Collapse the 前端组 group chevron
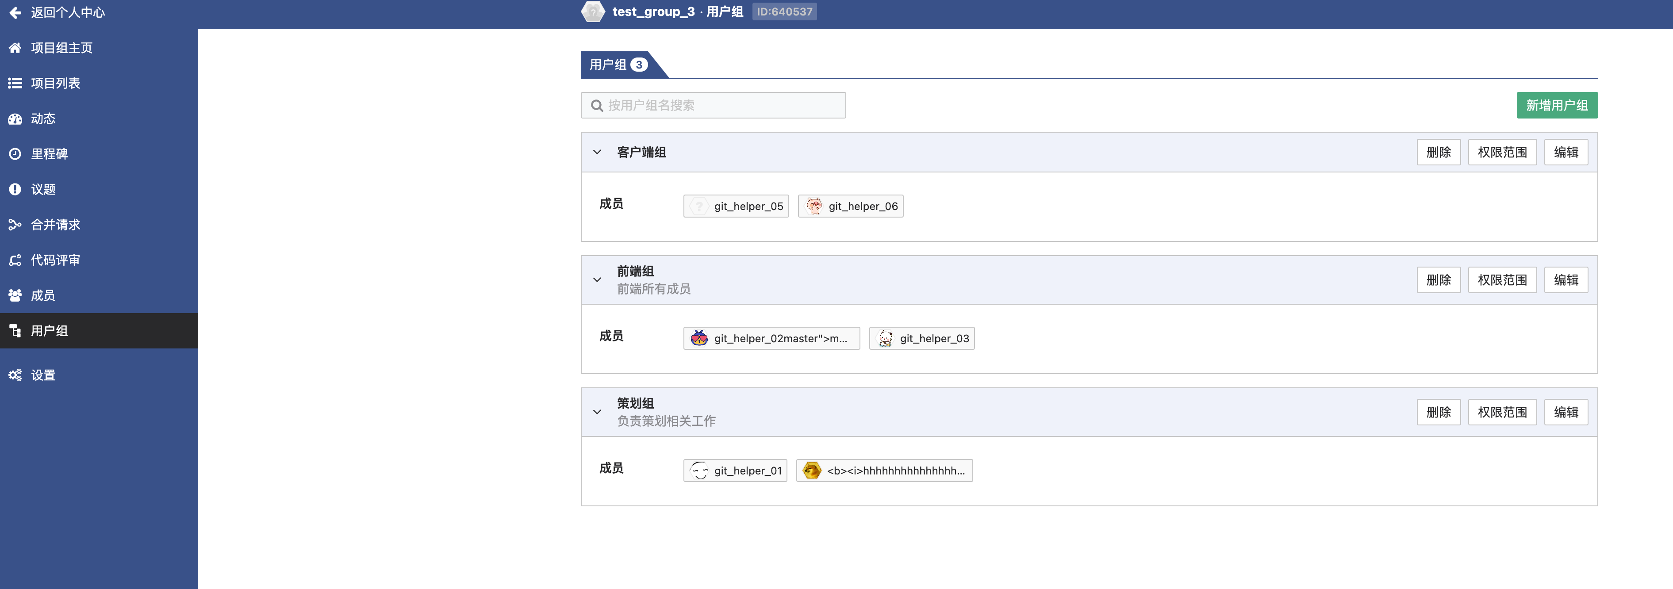This screenshot has height=589, width=1673. pos(597,280)
